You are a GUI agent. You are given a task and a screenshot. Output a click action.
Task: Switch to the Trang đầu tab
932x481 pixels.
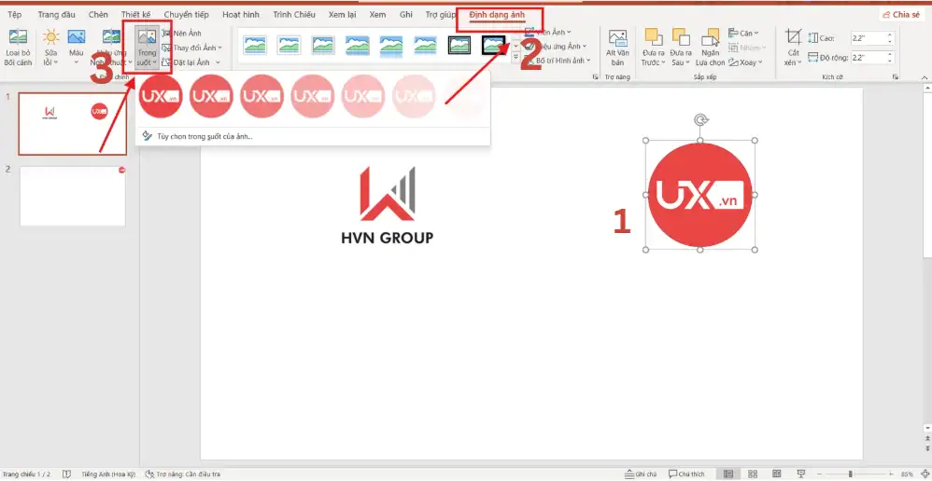tap(57, 14)
